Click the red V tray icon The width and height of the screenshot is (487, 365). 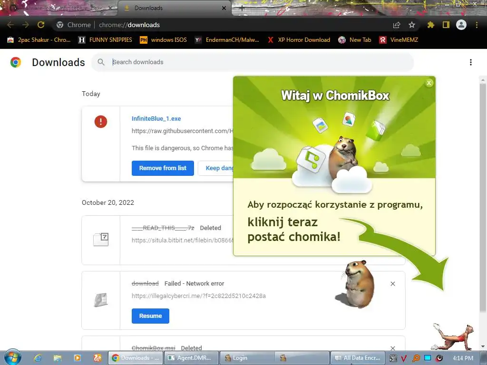coord(404,358)
